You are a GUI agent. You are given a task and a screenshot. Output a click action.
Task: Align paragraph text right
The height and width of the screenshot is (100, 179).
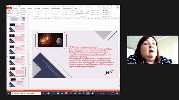coord(53,14)
